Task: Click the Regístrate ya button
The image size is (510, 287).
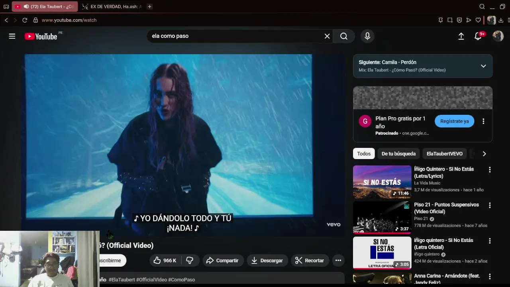Action: tap(455, 121)
